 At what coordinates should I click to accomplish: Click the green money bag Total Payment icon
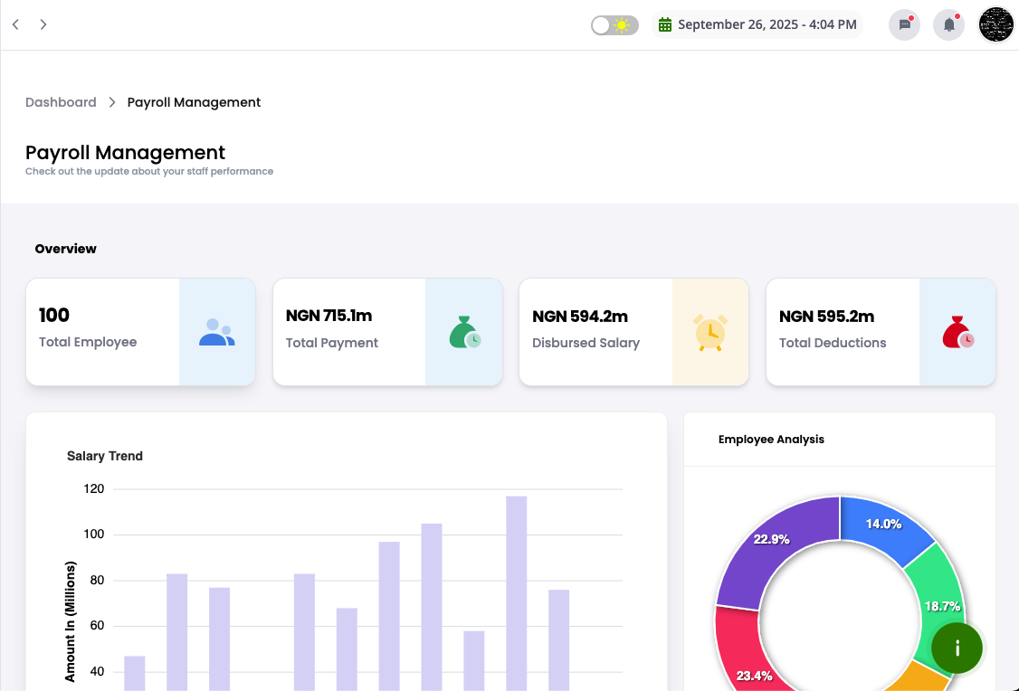point(464,332)
